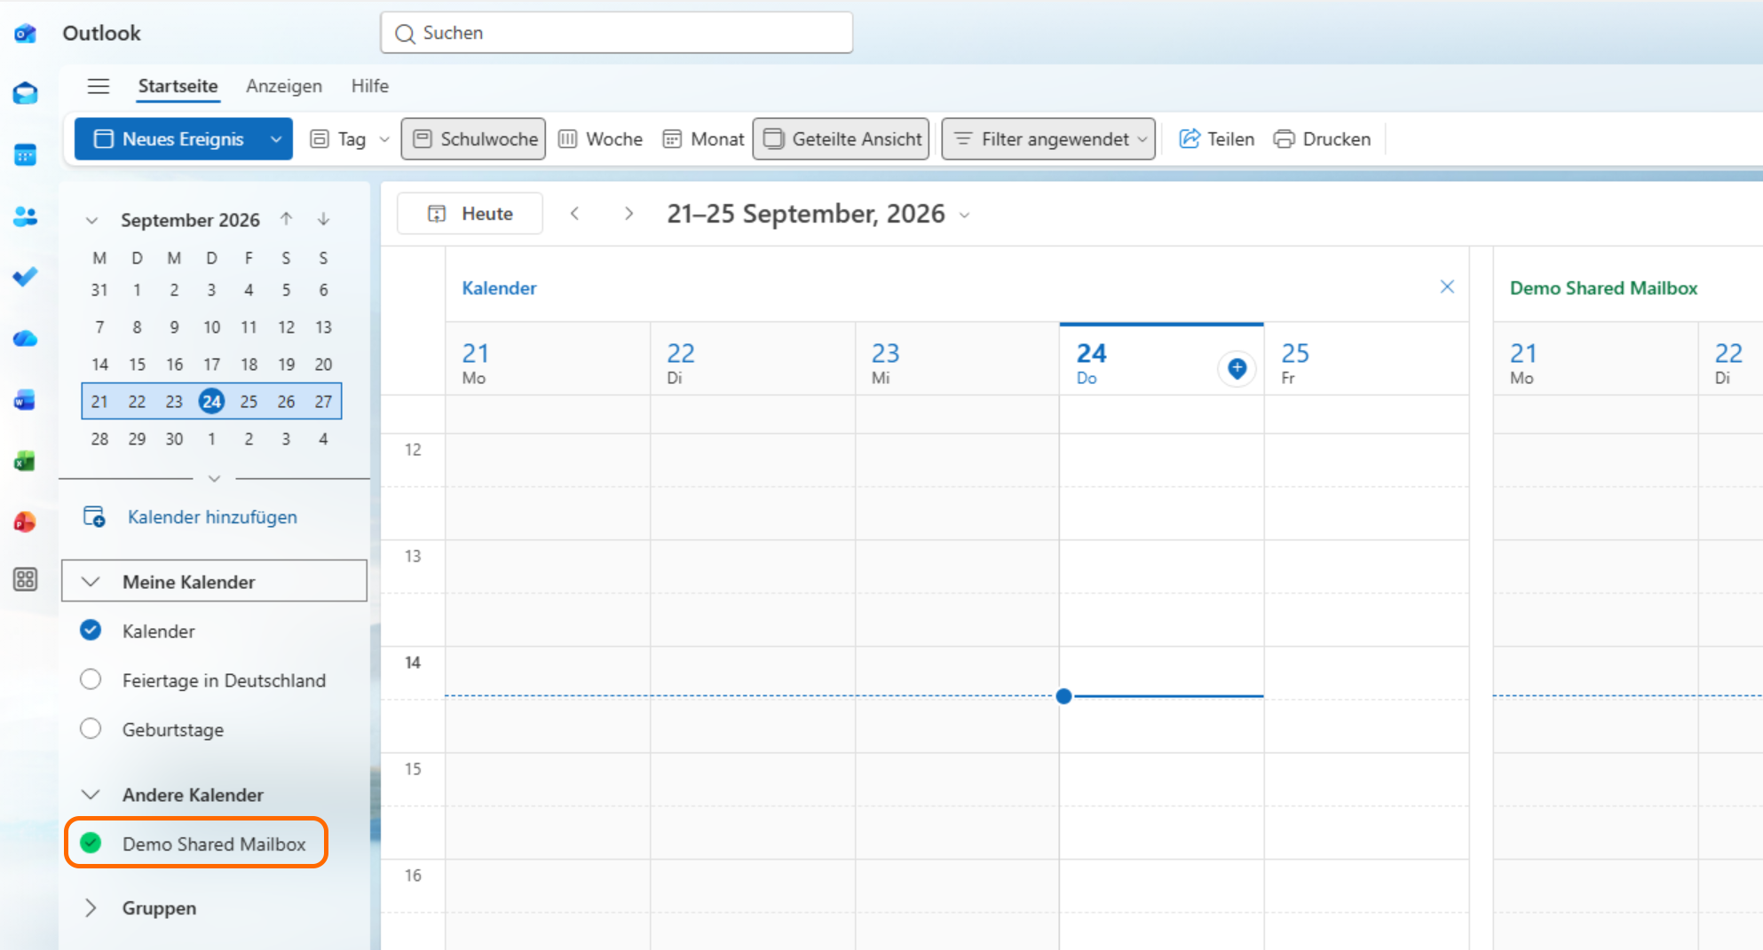Open the Hilfe tab
Viewport: 1763px width, 950px height.
point(370,86)
